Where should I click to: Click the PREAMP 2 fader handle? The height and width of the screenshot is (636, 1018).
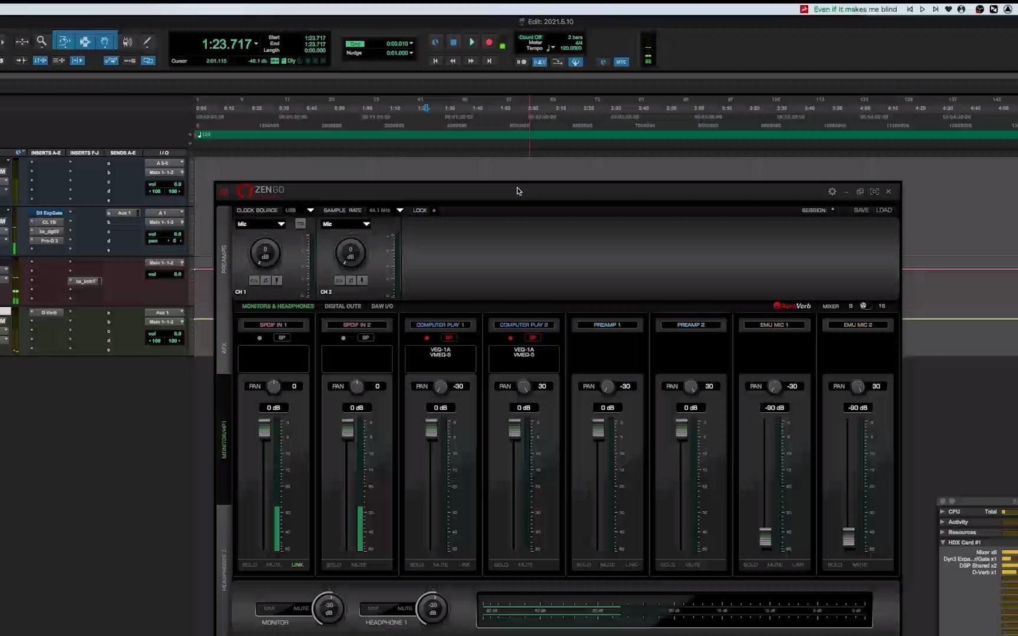[x=682, y=428]
